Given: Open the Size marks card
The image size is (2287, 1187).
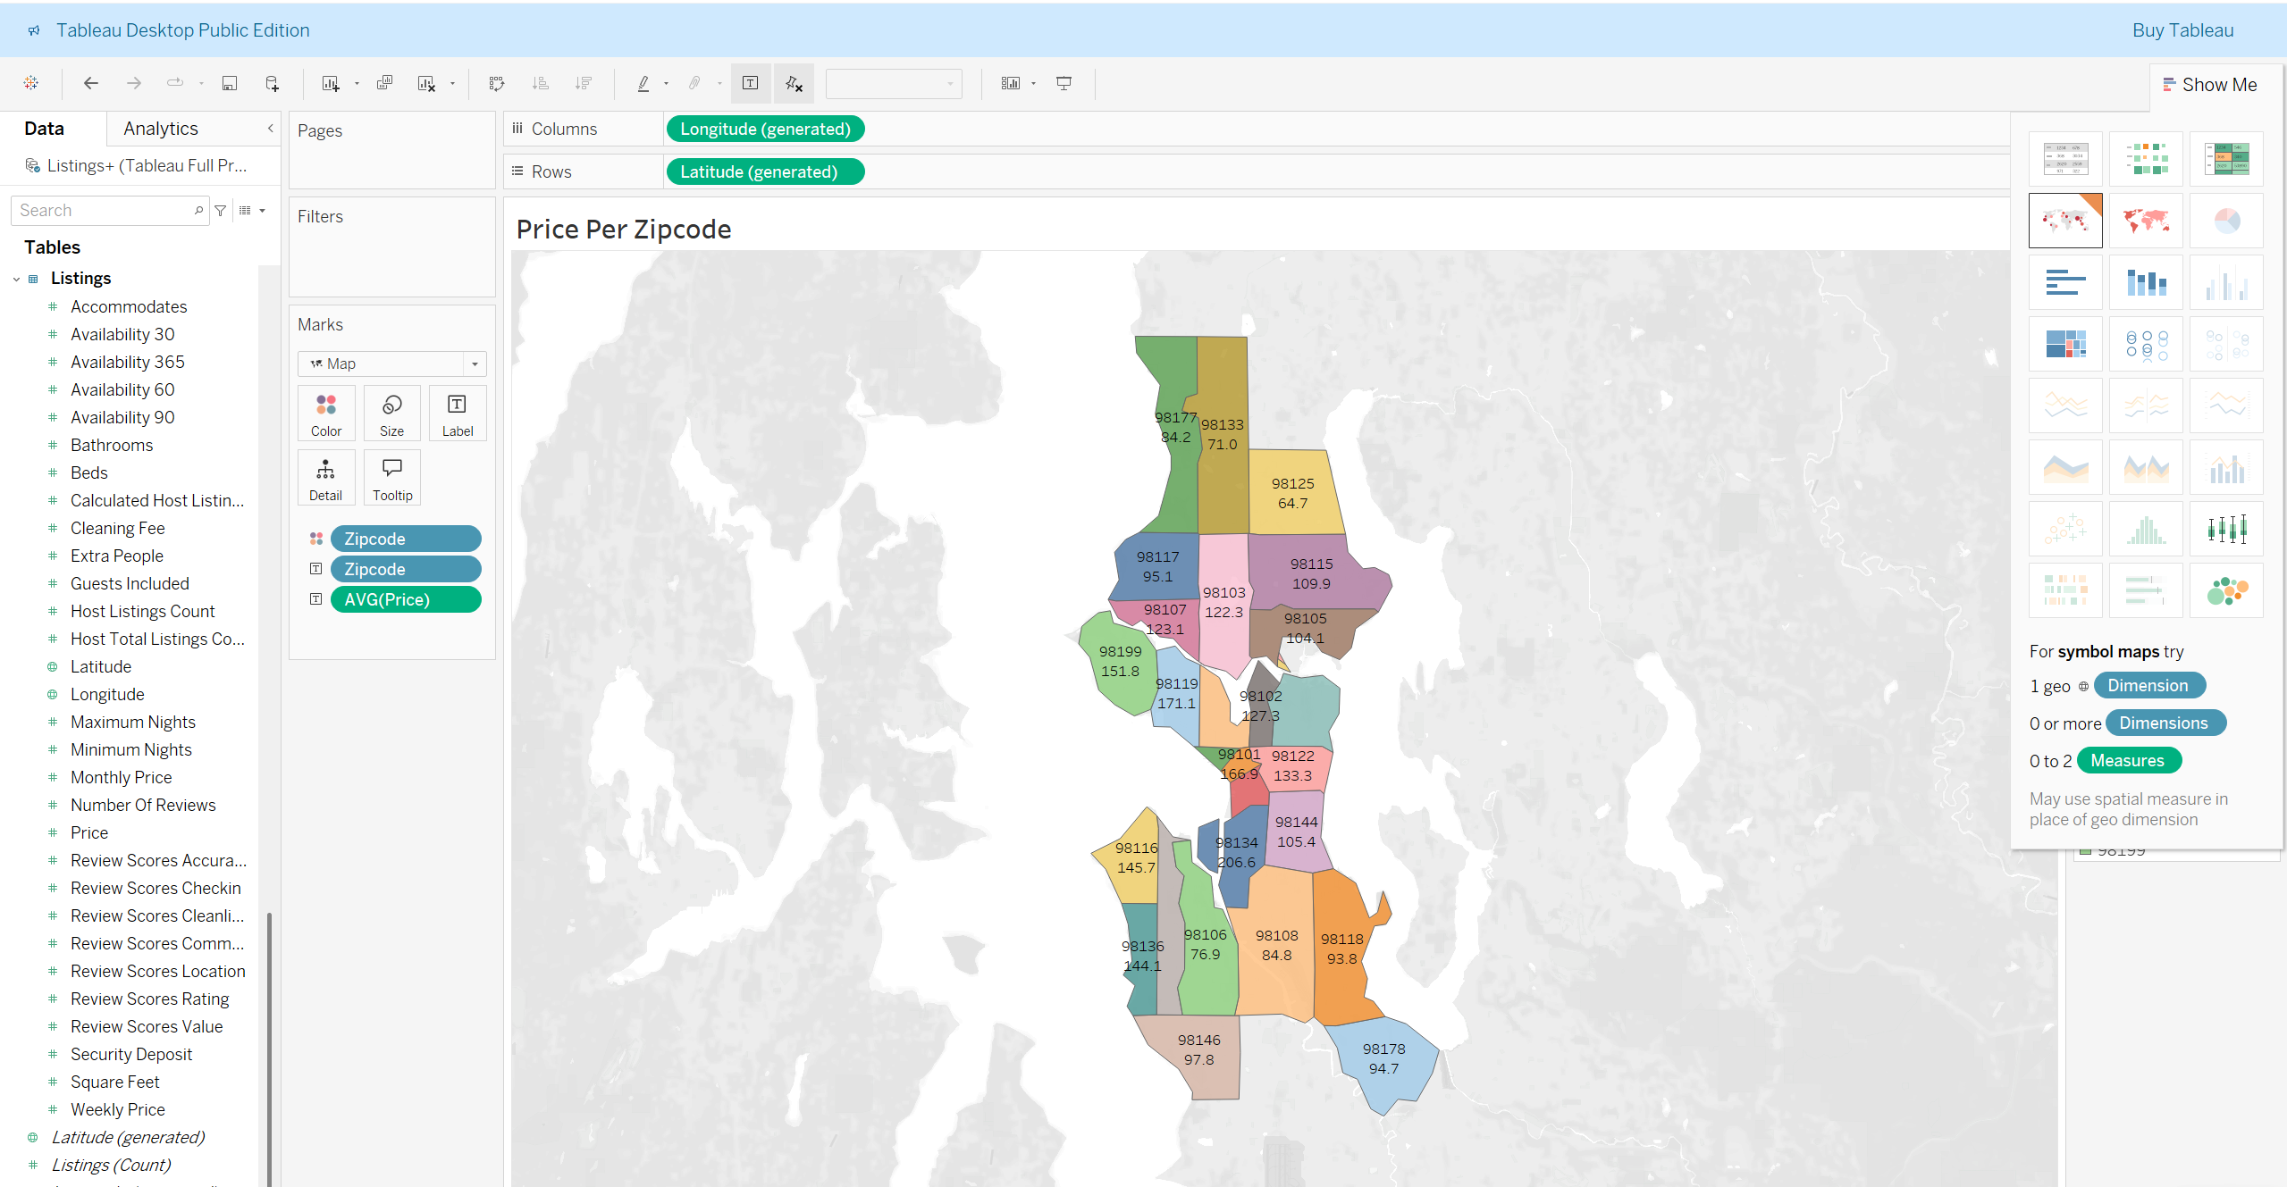Looking at the screenshot, I should pyautogui.click(x=391, y=414).
